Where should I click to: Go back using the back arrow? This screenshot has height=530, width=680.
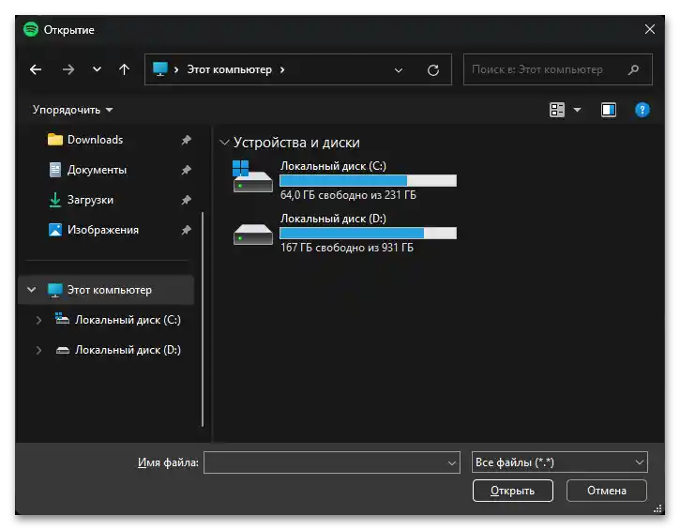(36, 69)
